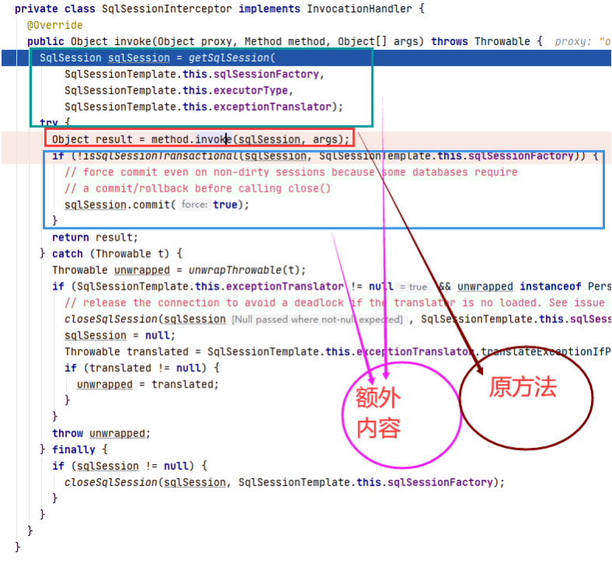The width and height of the screenshot is (612, 563).
Task: Click the getSqlSession( method call
Action: [232, 58]
